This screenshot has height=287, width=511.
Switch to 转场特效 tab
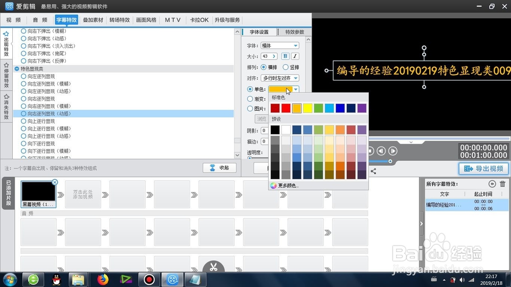click(x=120, y=20)
